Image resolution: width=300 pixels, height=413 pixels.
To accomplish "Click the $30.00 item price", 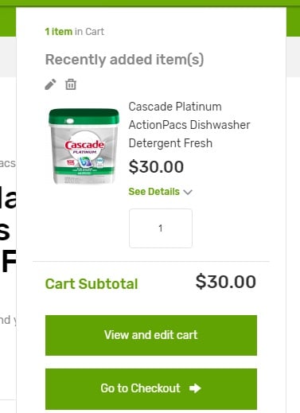I will tap(156, 167).
